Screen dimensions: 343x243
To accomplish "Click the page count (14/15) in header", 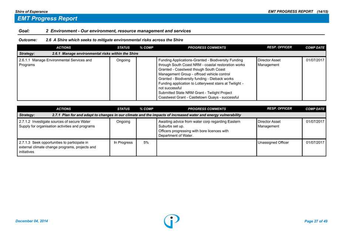I will pos(322,12).
